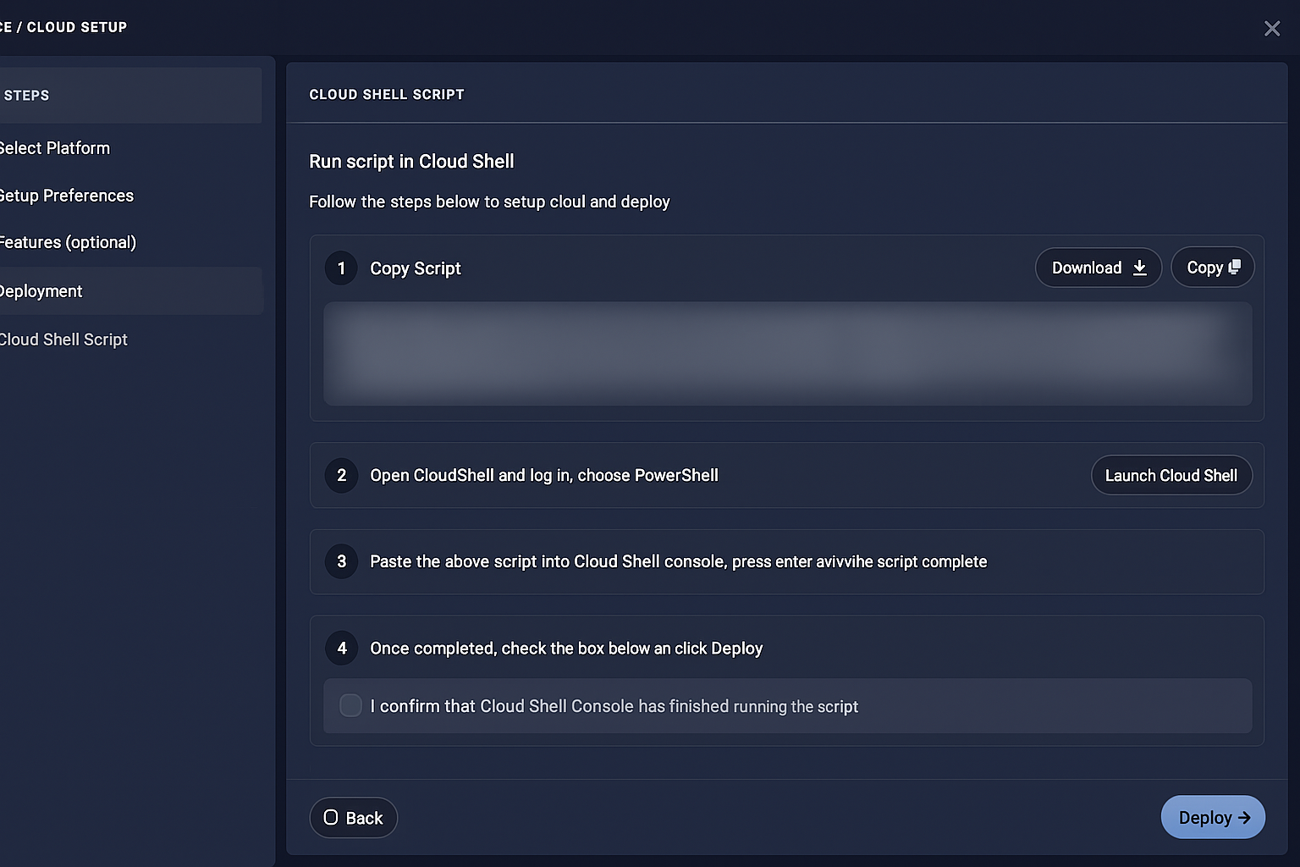Viewport: 1300px width, 867px height.
Task: Click the step 4 number badge
Action: click(341, 648)
